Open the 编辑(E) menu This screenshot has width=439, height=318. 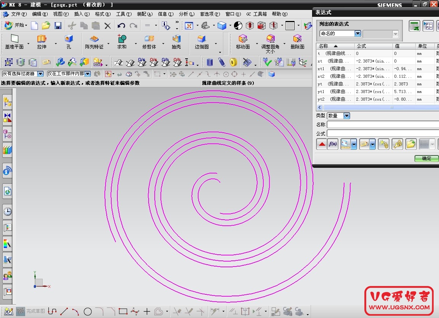pos(40,14)
